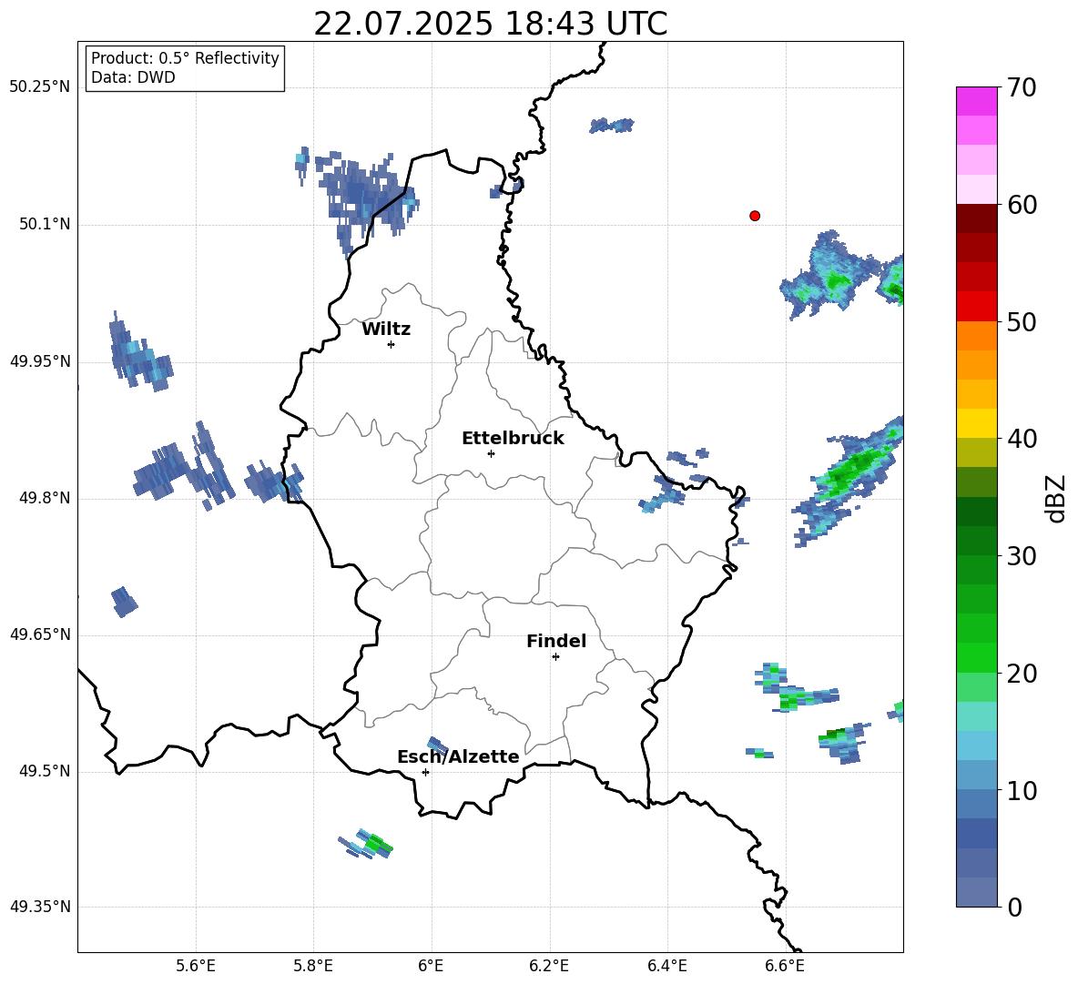This screenshot has height=984, width=1078.
Task: Click the Esch/Alzette station label
Action: tap(458, 756)
